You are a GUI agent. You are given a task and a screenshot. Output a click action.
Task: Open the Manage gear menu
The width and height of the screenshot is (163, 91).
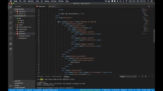tap(10, 86)
